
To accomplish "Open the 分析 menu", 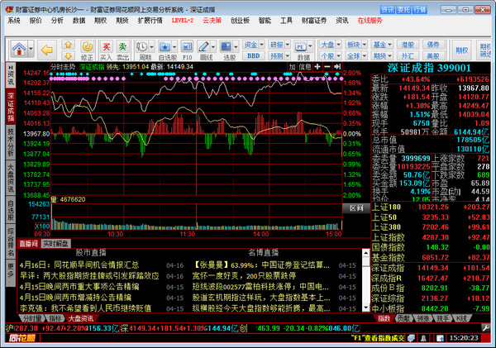I will 57,21.
